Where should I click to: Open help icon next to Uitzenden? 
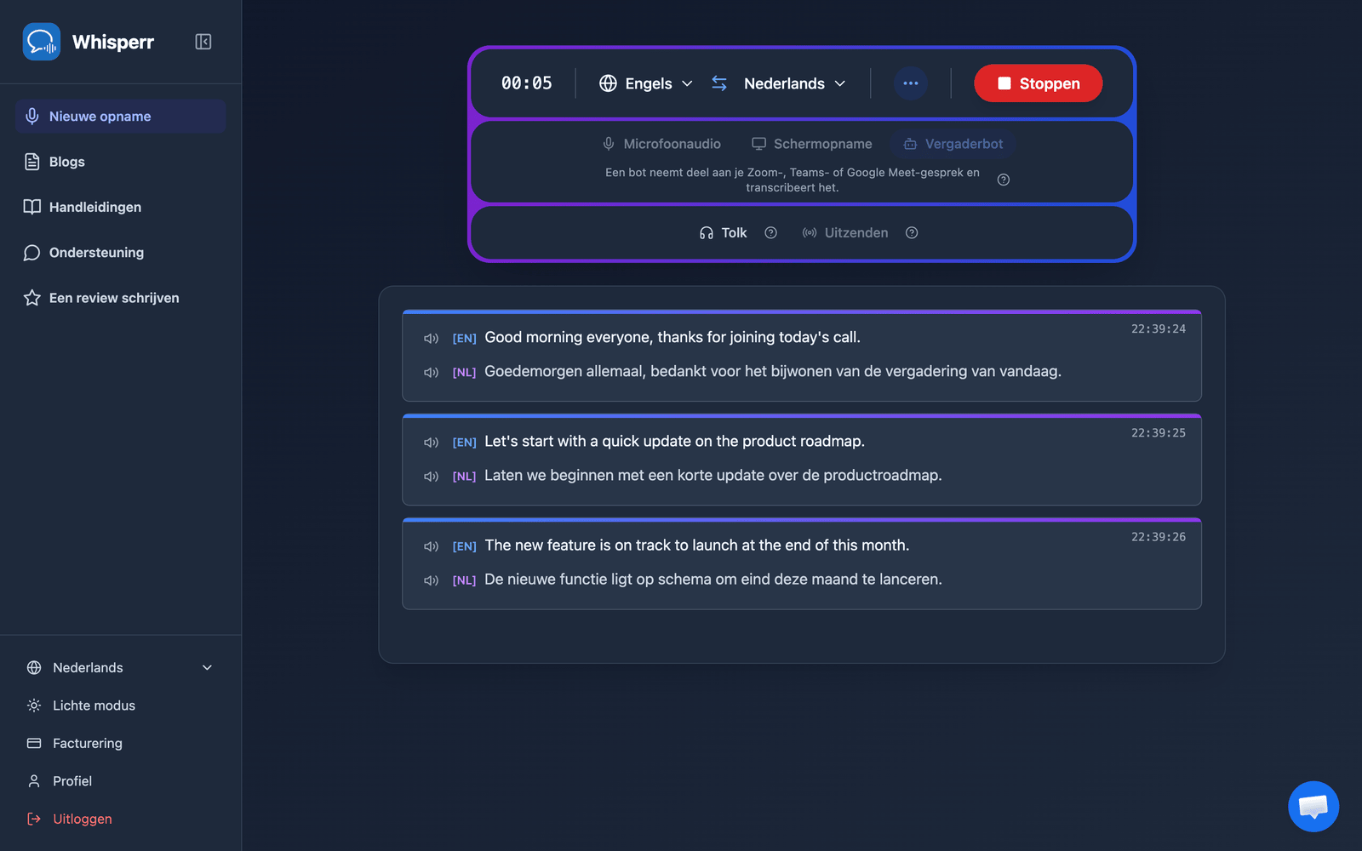pos(912,233)
